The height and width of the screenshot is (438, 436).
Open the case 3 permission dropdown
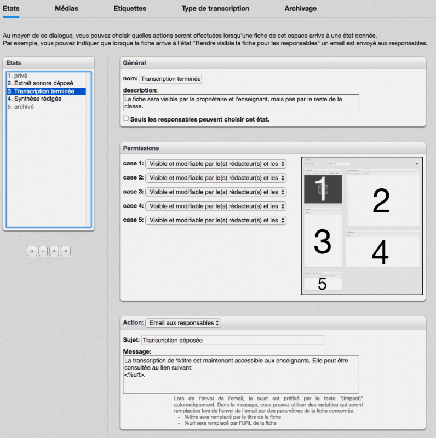pos(215,192)
